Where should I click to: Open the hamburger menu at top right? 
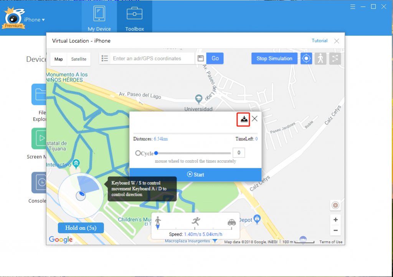[353, 6]
